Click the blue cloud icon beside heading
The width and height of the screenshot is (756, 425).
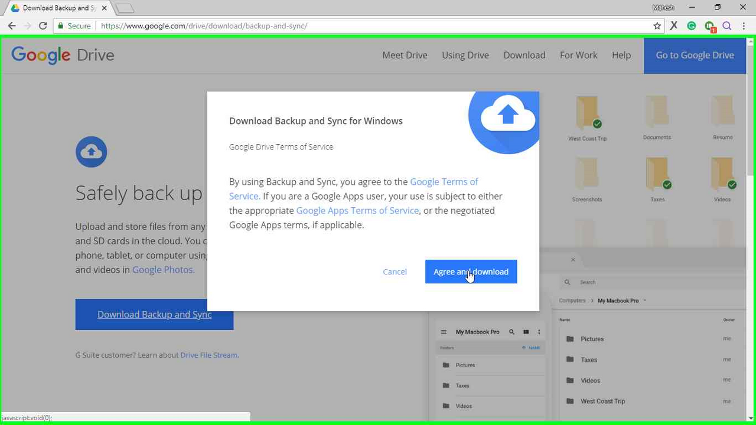(91, 152)
